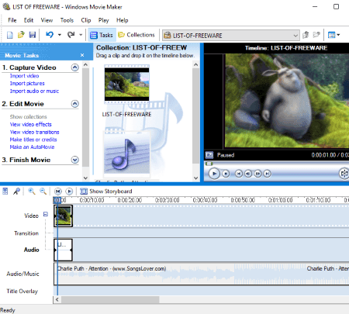Click the timeline horizontal scrollbar thumb
This screenshot has height=314, width=349.
(x=110, y=299)
